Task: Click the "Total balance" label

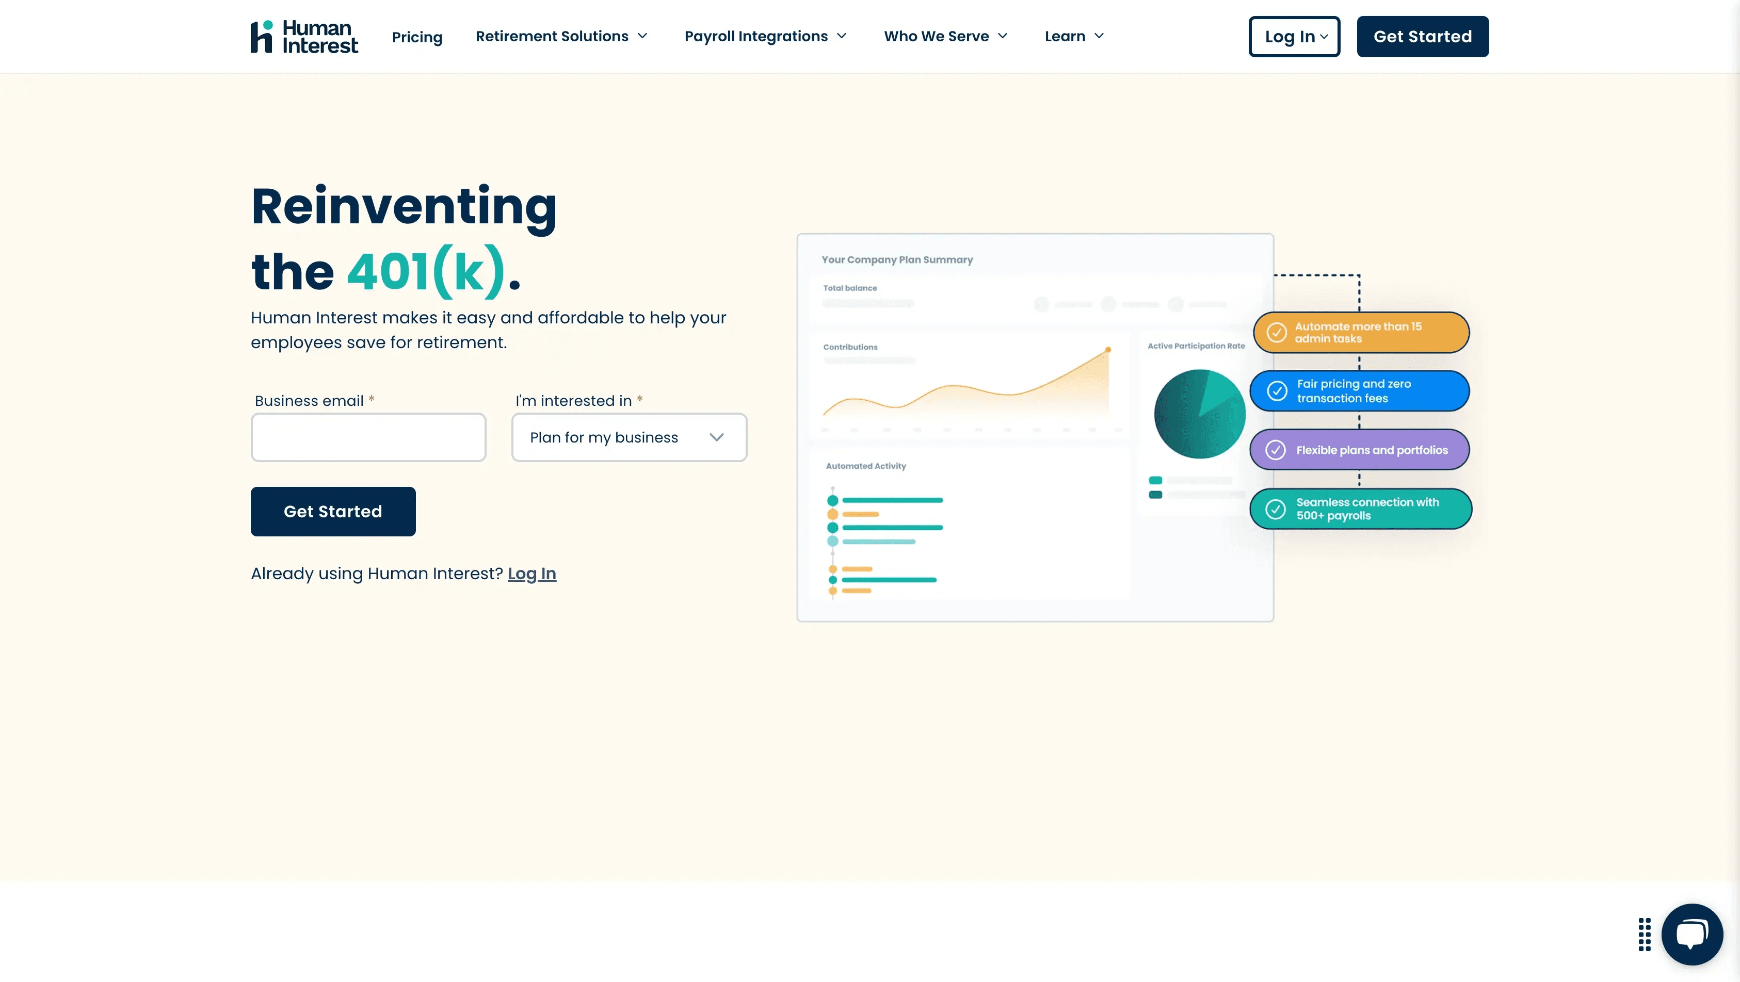Action: (x=850, y=288)
